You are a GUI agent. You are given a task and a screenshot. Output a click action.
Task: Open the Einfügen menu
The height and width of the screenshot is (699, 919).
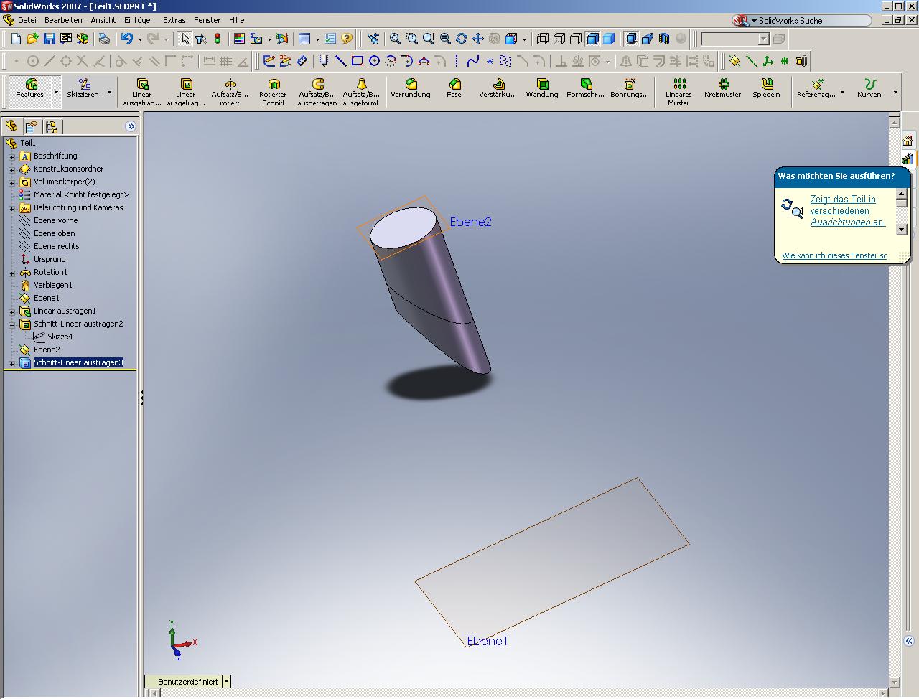pyautogui.click(x=139, y=20)
